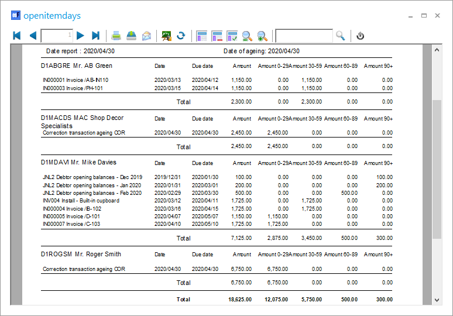Go to the previous report page
Image resolution: width=453 pixels, height=316 pixels.
pyautogui.click(x=32, y=36)
